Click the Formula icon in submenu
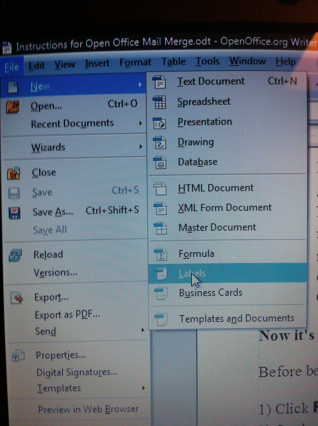Screen dimensions: 318x426 [160, 254]
